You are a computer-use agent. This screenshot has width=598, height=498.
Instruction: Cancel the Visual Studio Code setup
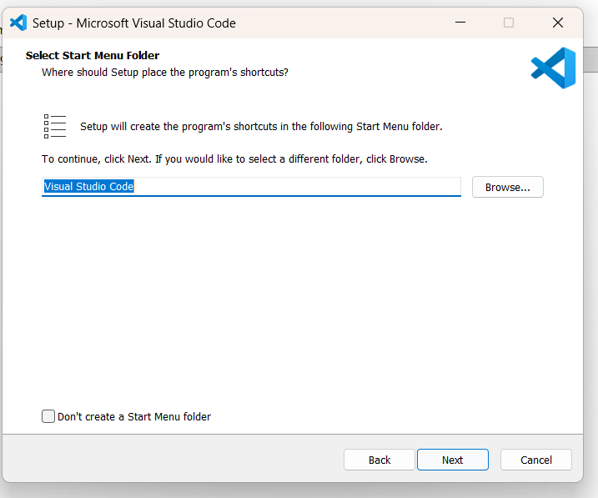535,460
